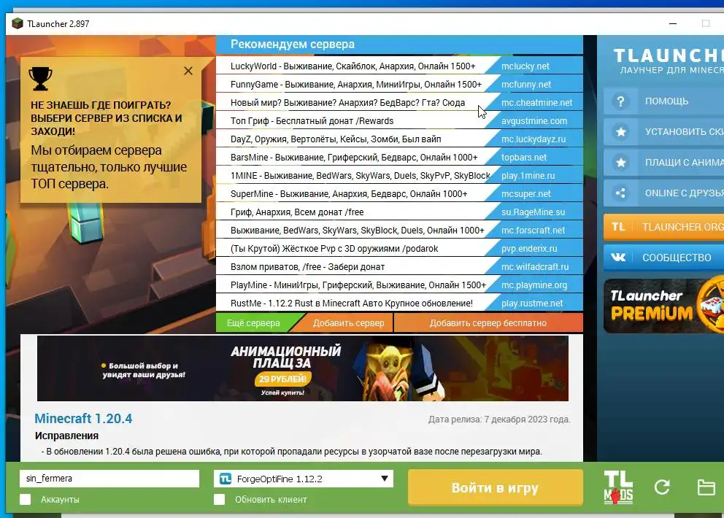Click the share icon beside ONLINE С ДРУЗЬЯМИ
The height and width of the screenshot is (518, 724).
tap(620, 193)
